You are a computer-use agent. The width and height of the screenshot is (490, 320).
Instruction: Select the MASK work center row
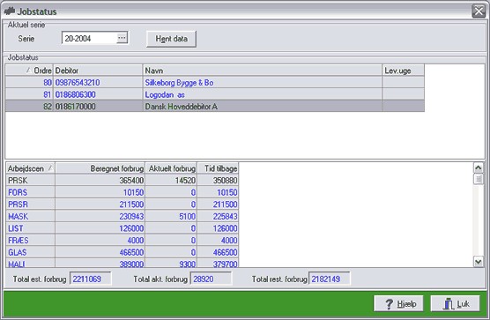pos(122,216)
